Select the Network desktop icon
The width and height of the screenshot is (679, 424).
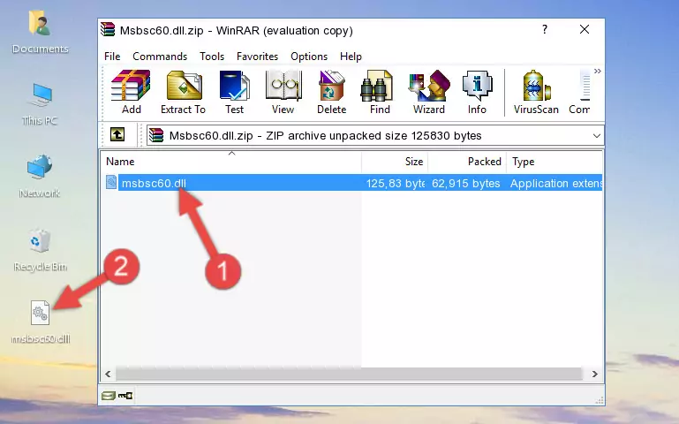40,177
